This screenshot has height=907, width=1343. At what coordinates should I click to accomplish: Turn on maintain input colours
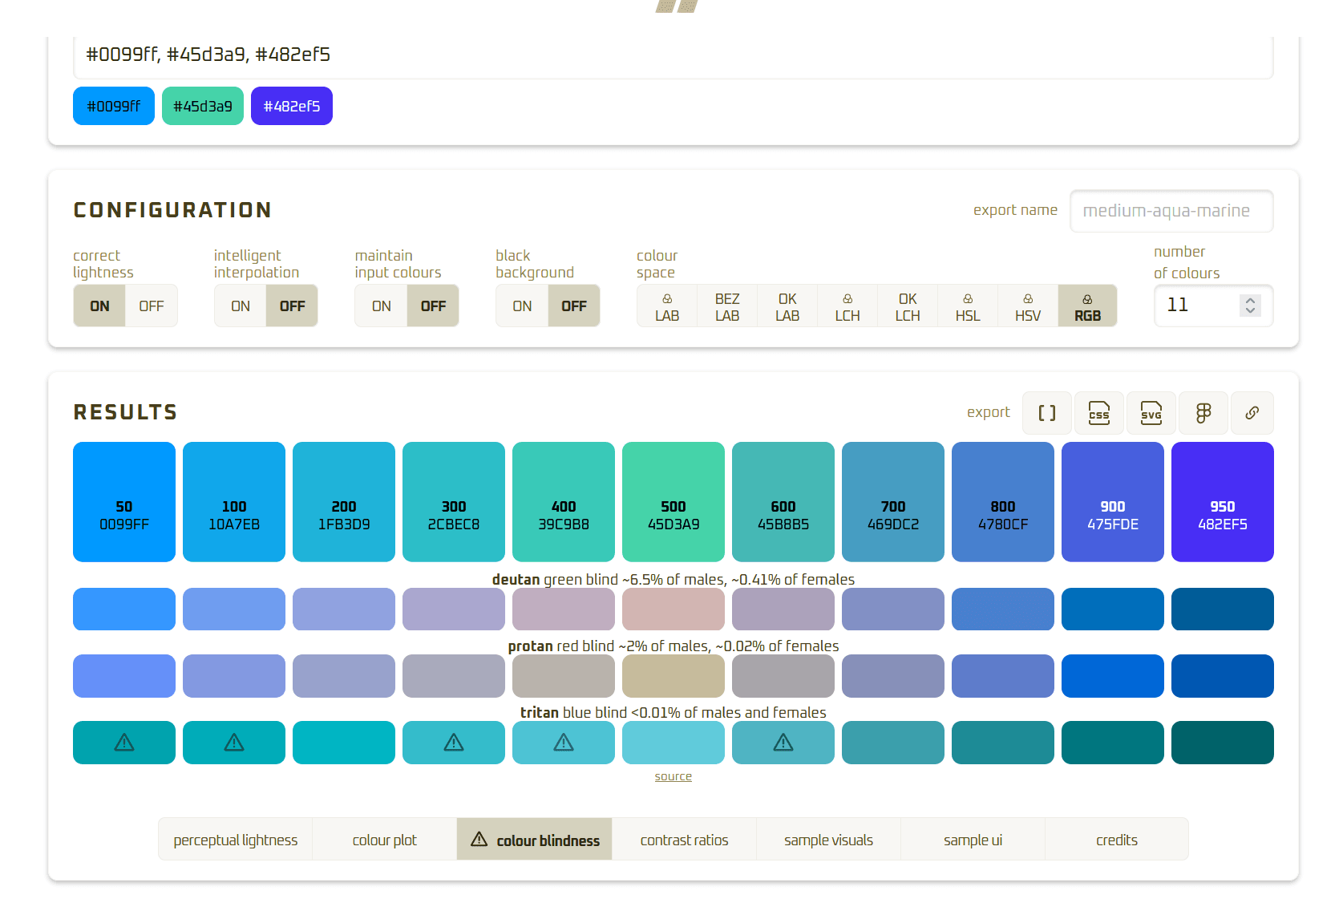381,306
